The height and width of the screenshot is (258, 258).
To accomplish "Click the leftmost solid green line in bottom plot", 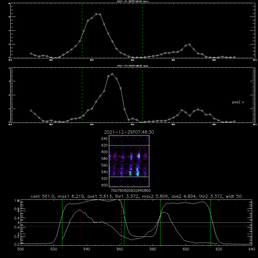I will click(x=62, y=222).
